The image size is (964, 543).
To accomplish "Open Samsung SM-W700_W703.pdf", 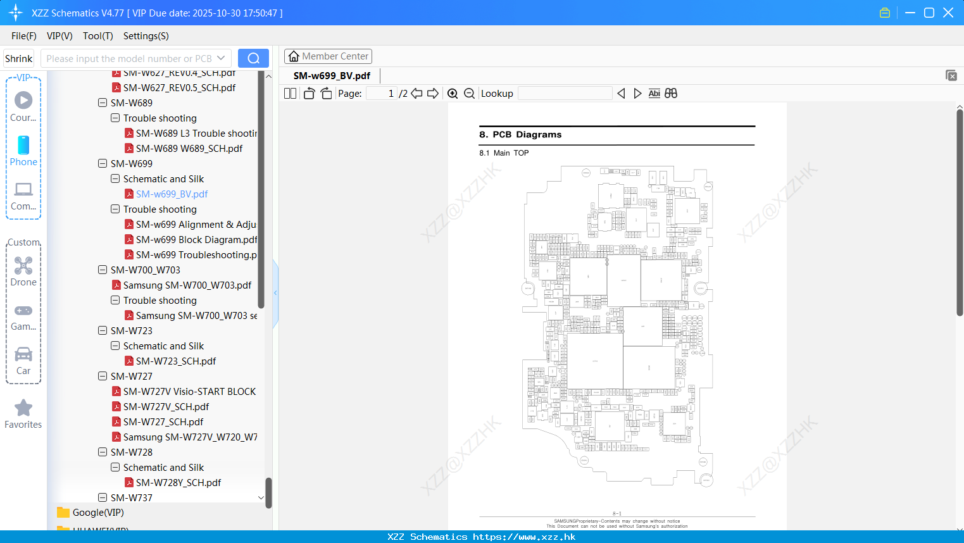I will point(187,285).
